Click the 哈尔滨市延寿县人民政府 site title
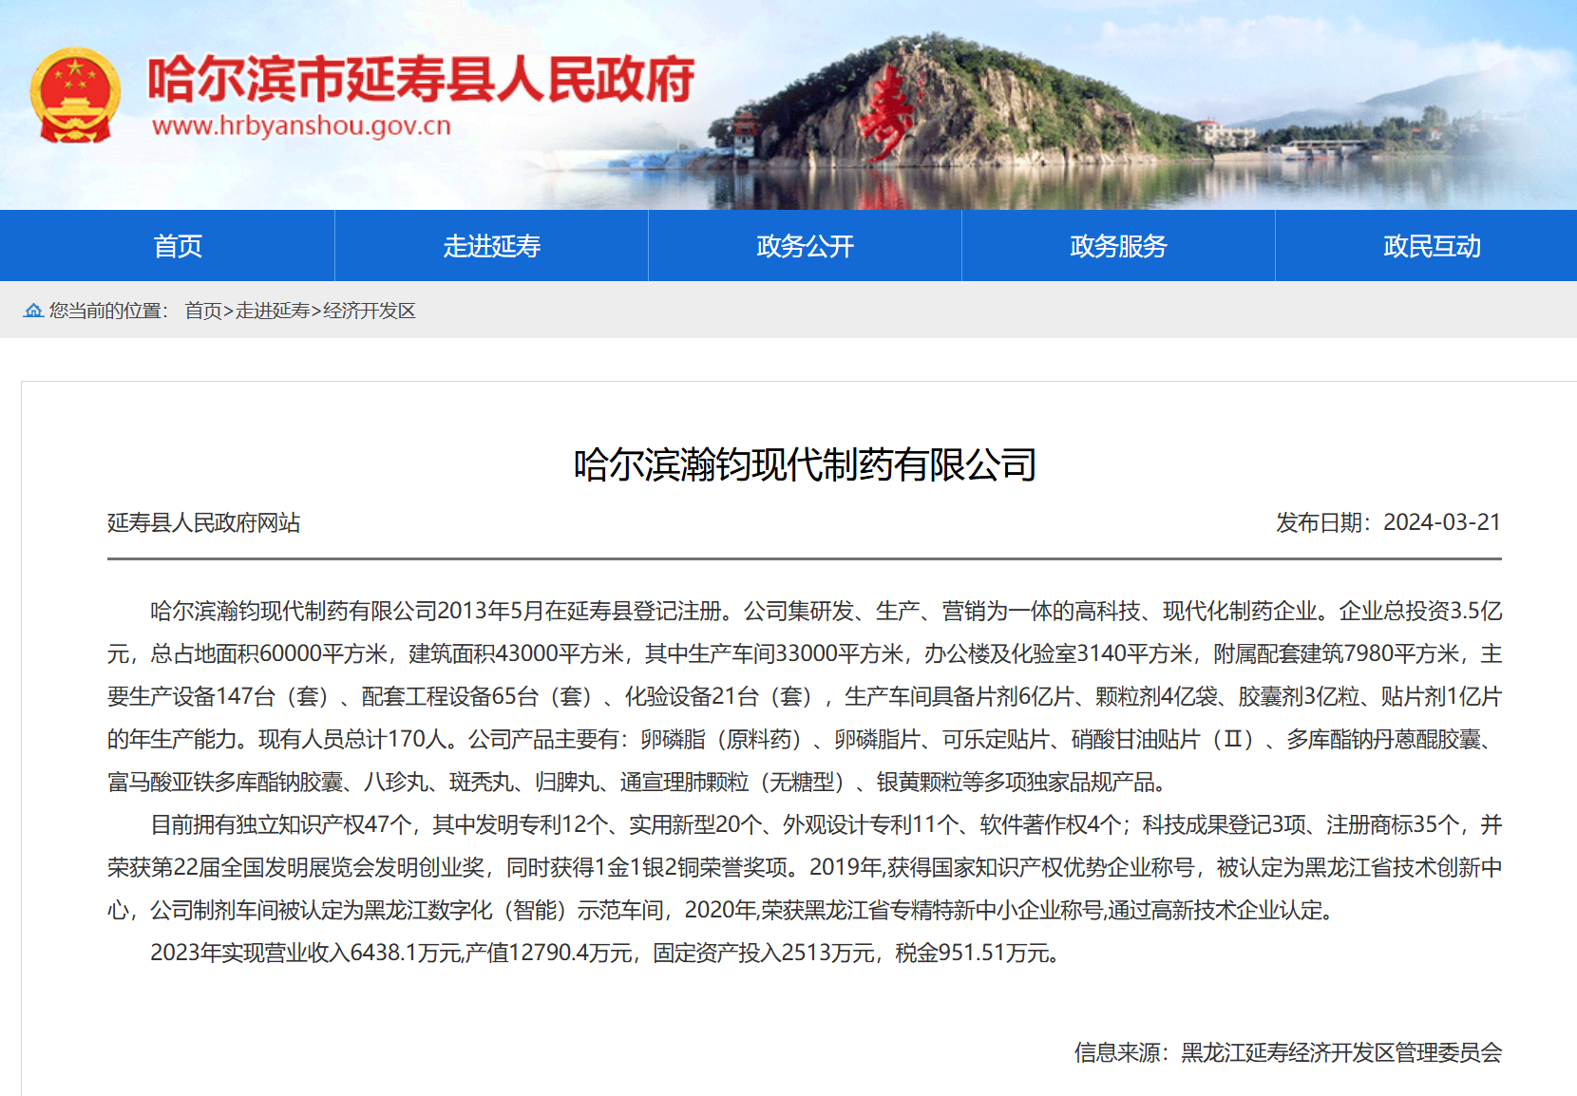The height and width of the screenshot is (1096, 1577). click(x=421, y=79)
